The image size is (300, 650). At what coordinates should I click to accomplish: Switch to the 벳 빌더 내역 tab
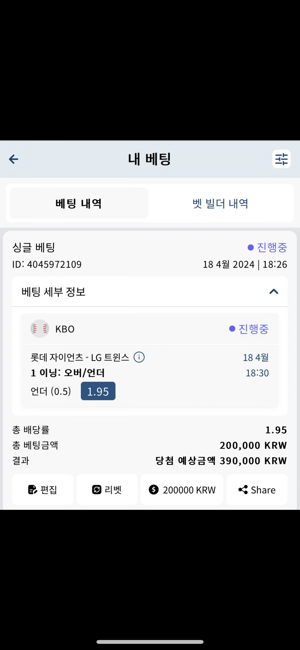[x=220, y=203]
